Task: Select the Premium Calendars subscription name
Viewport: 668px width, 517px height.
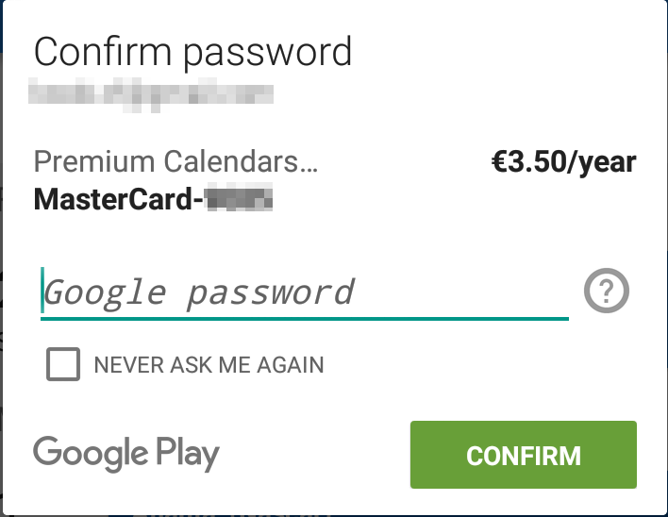Action: point(175,162)
